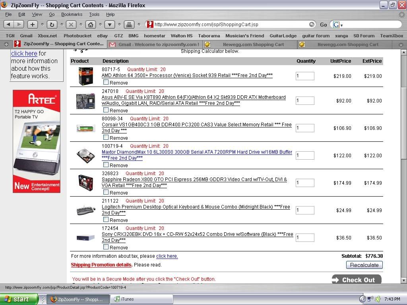This screenshot has width=407, height=305.
Task: Open the View menu
Action: tap(37, 15)
